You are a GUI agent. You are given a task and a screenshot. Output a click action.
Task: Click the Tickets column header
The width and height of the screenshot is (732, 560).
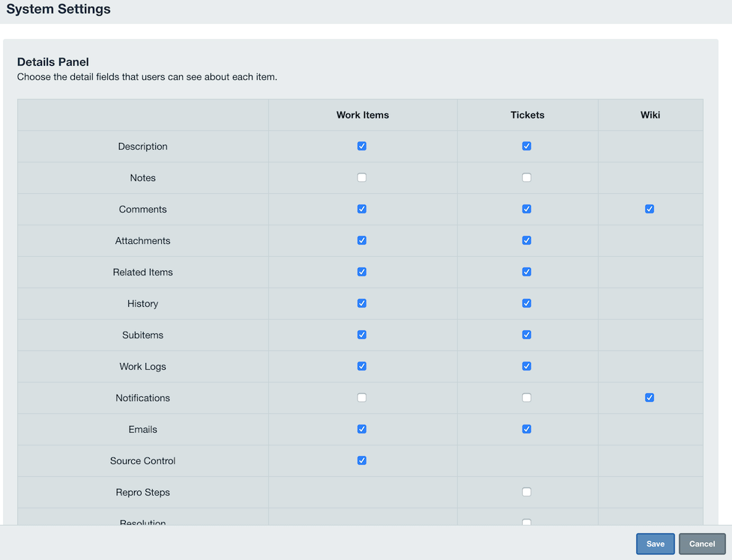point(527,115)
